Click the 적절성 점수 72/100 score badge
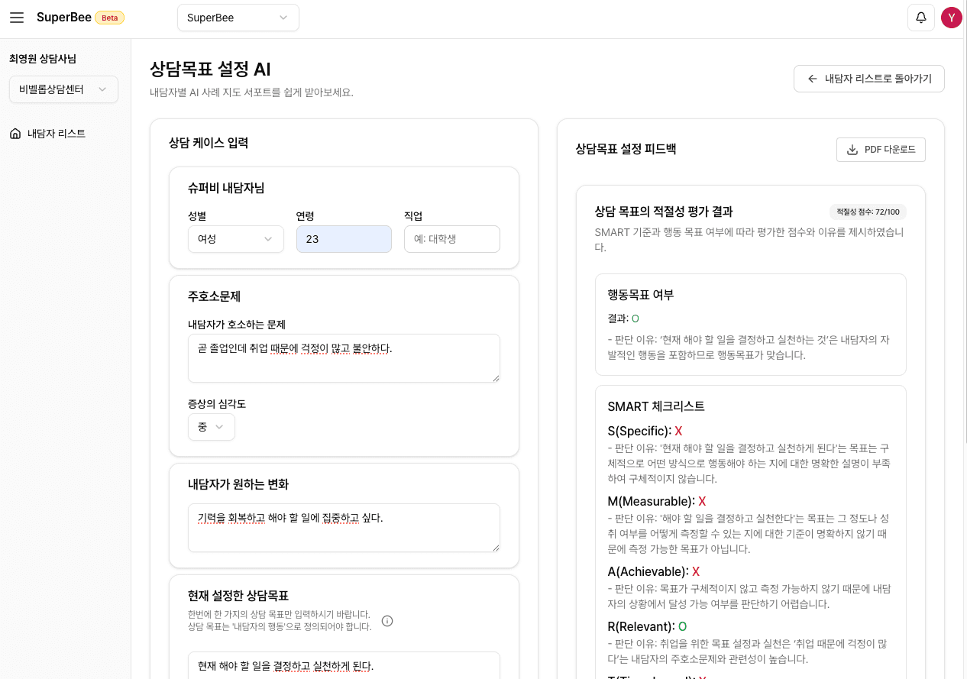This screenshot has width=967, height=679. click(868, 212)
